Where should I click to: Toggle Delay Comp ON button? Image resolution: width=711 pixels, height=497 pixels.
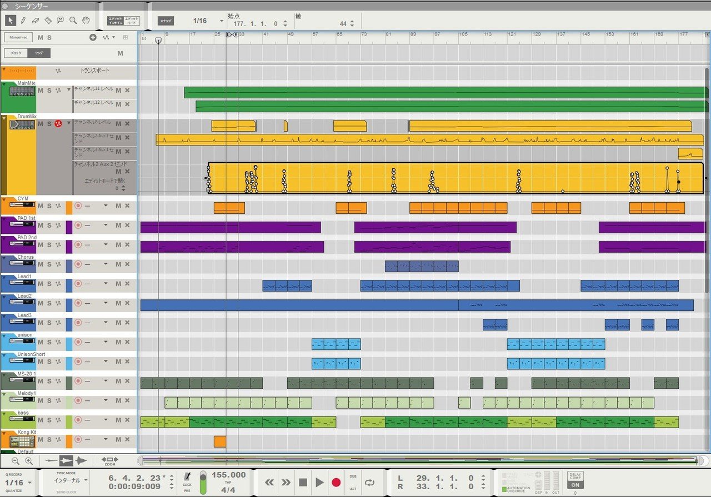tap(575, 484)
